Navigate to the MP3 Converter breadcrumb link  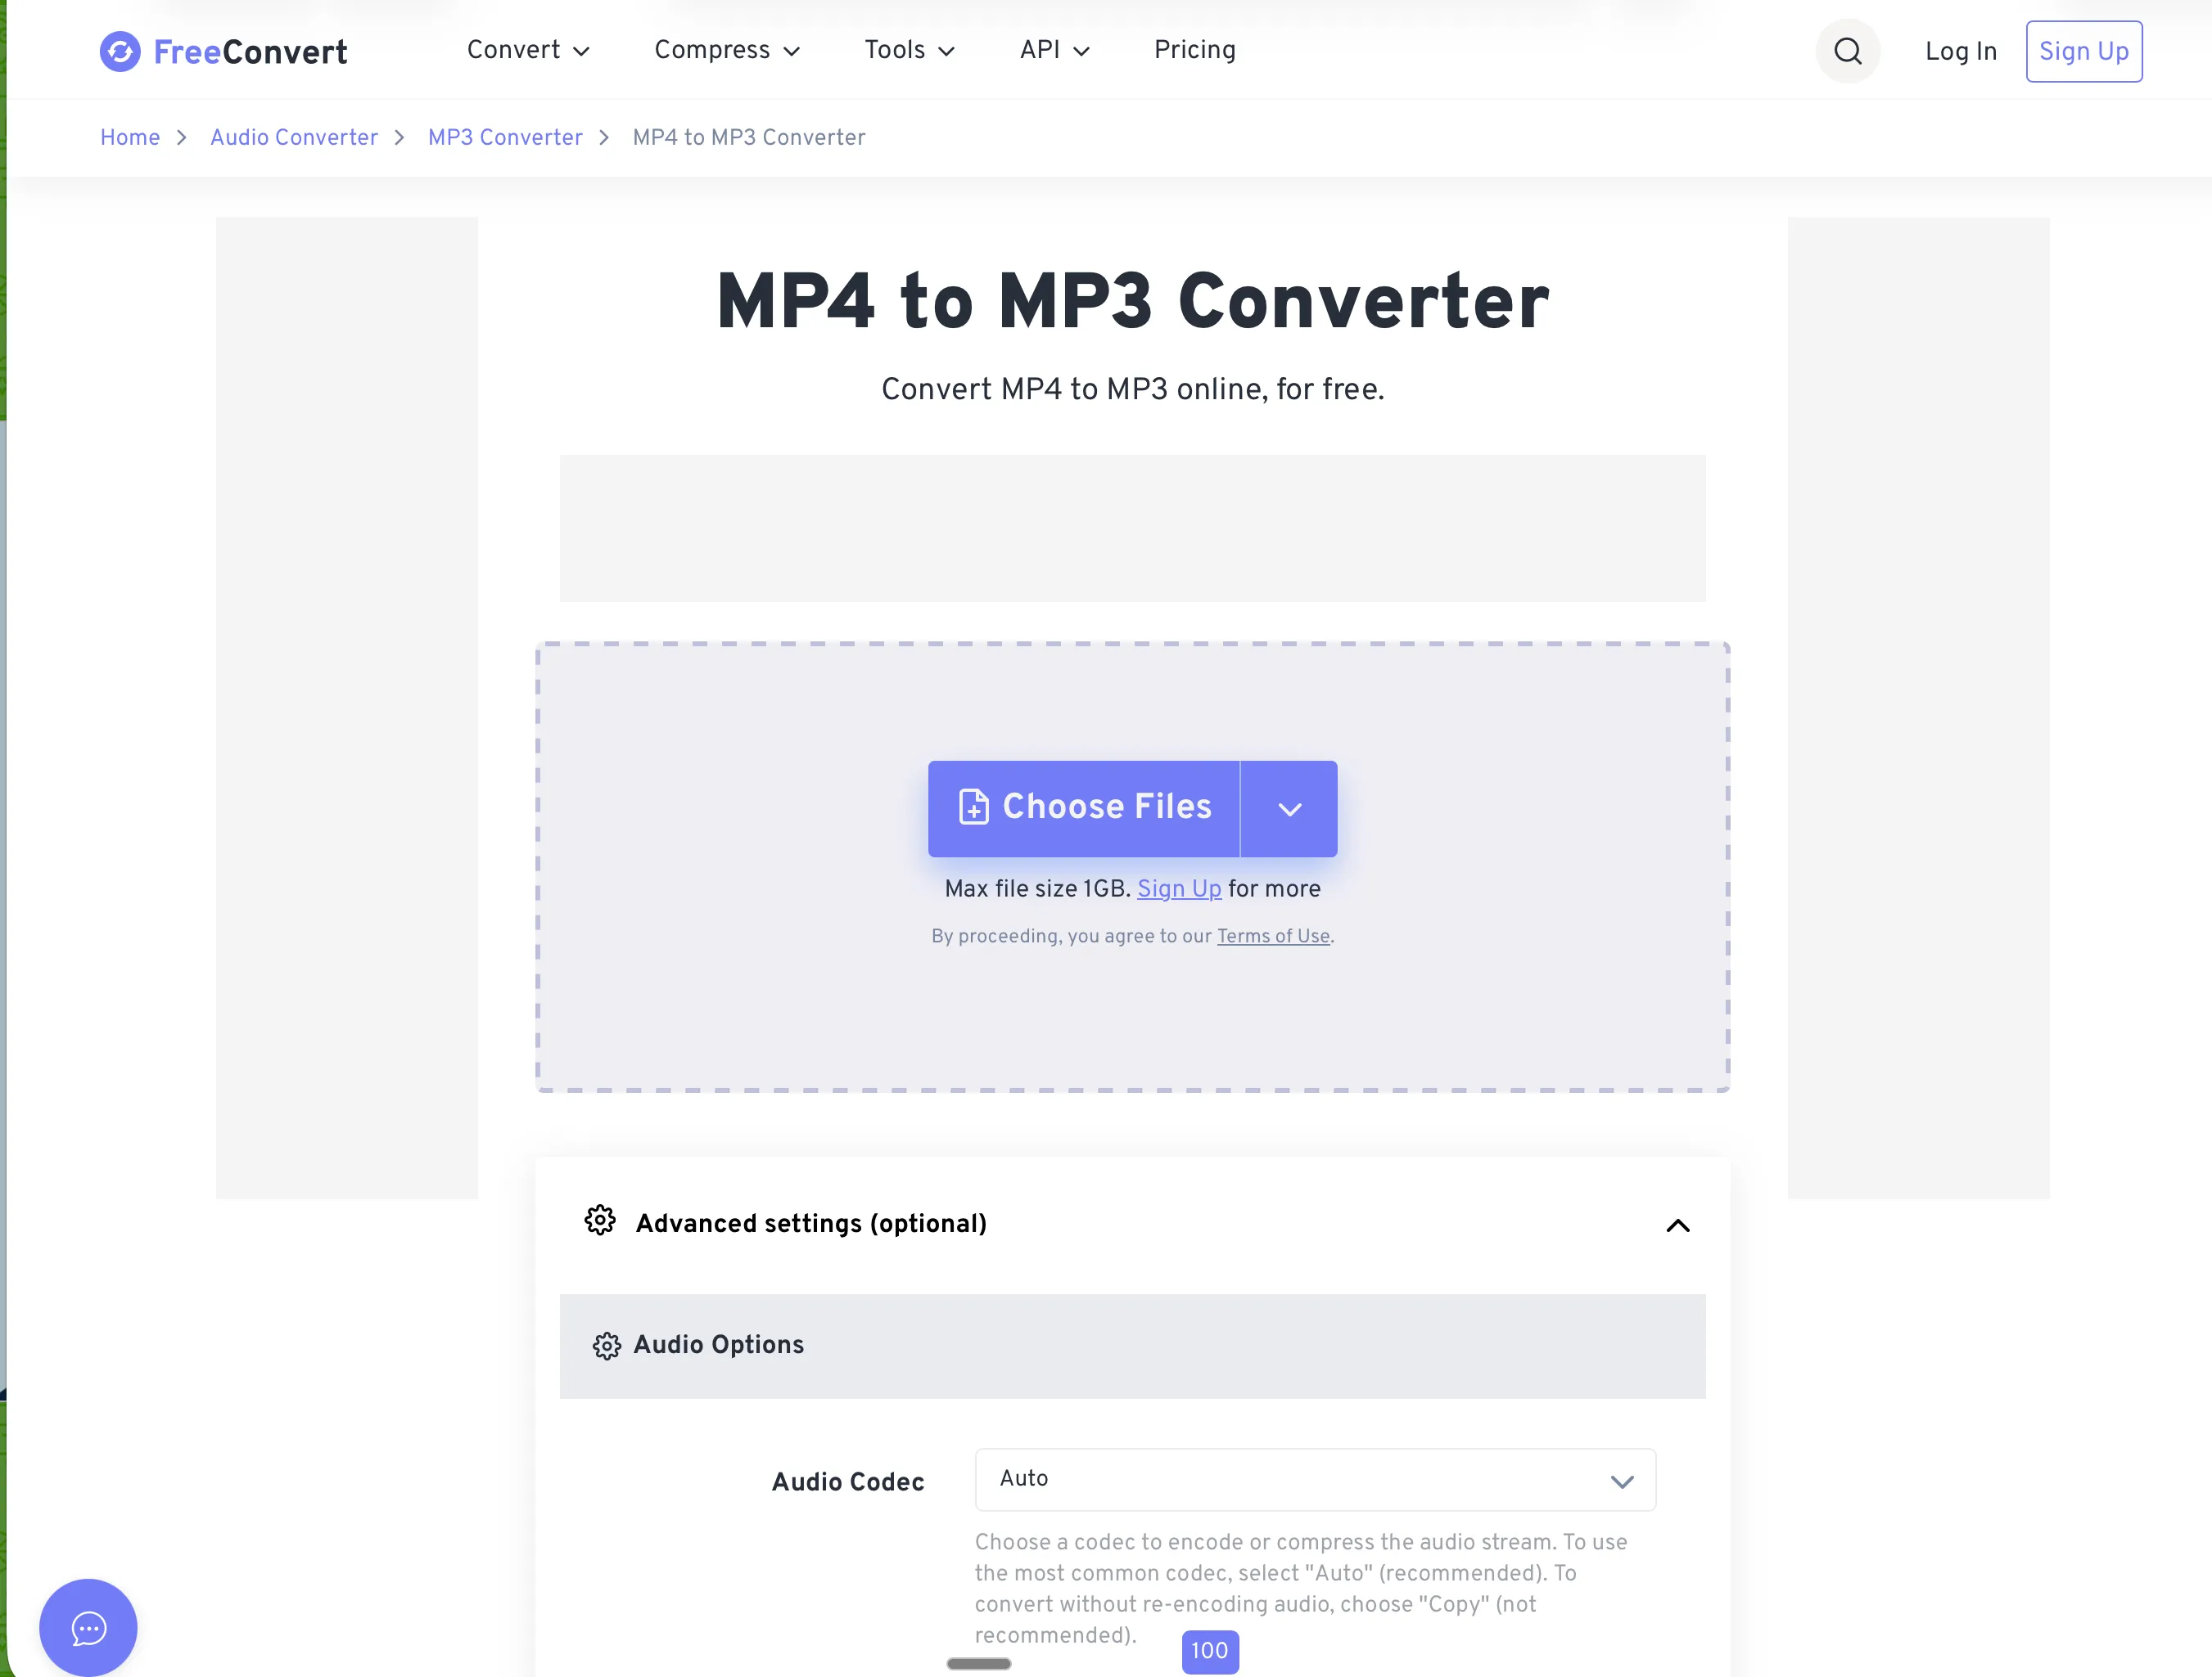click(504, 138)
